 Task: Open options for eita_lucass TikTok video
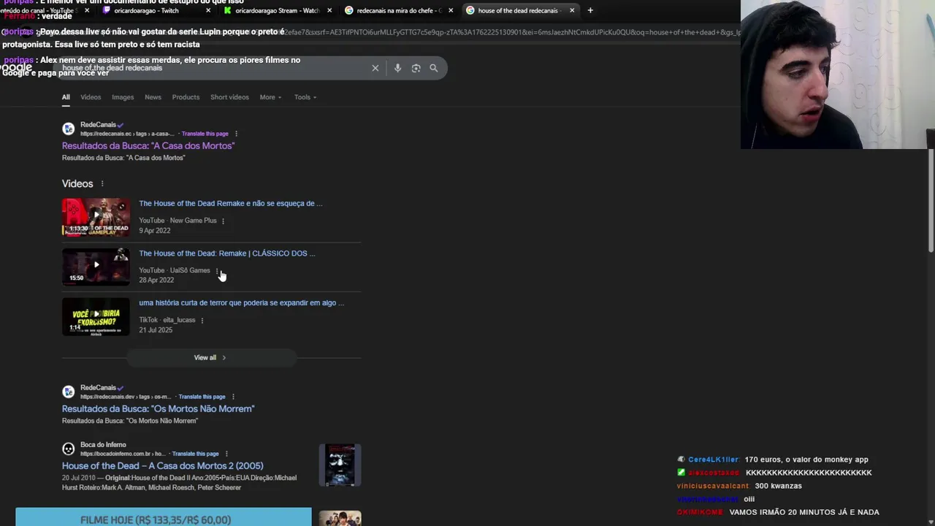pyautogui.click(x=202, y=320)
